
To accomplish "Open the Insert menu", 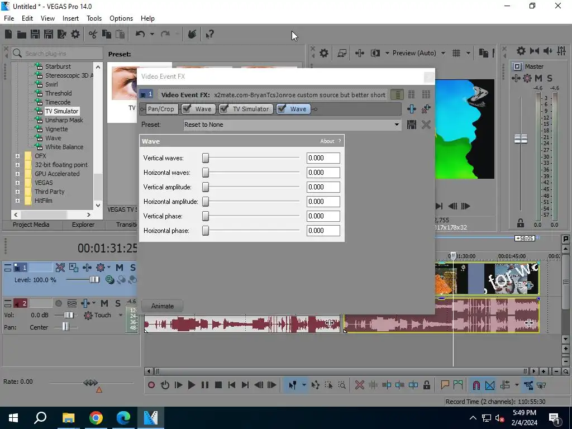I will 70,18.
